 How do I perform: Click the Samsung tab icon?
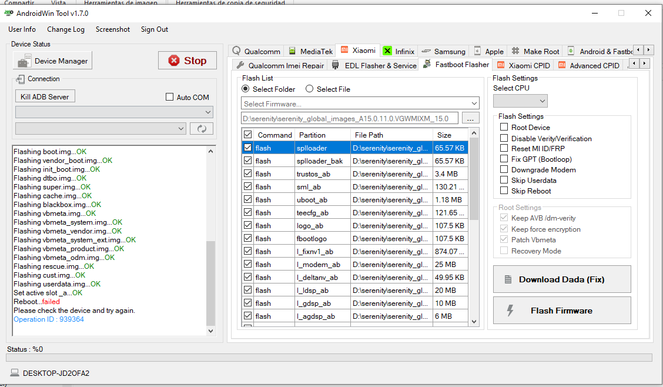pos(426,51)
